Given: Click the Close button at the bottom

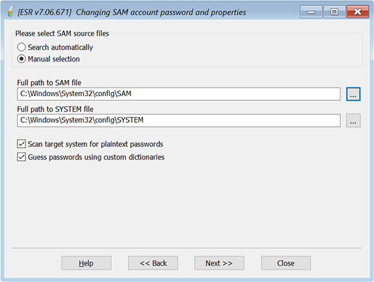Looking at the screenshot, I should click(286, 263).
